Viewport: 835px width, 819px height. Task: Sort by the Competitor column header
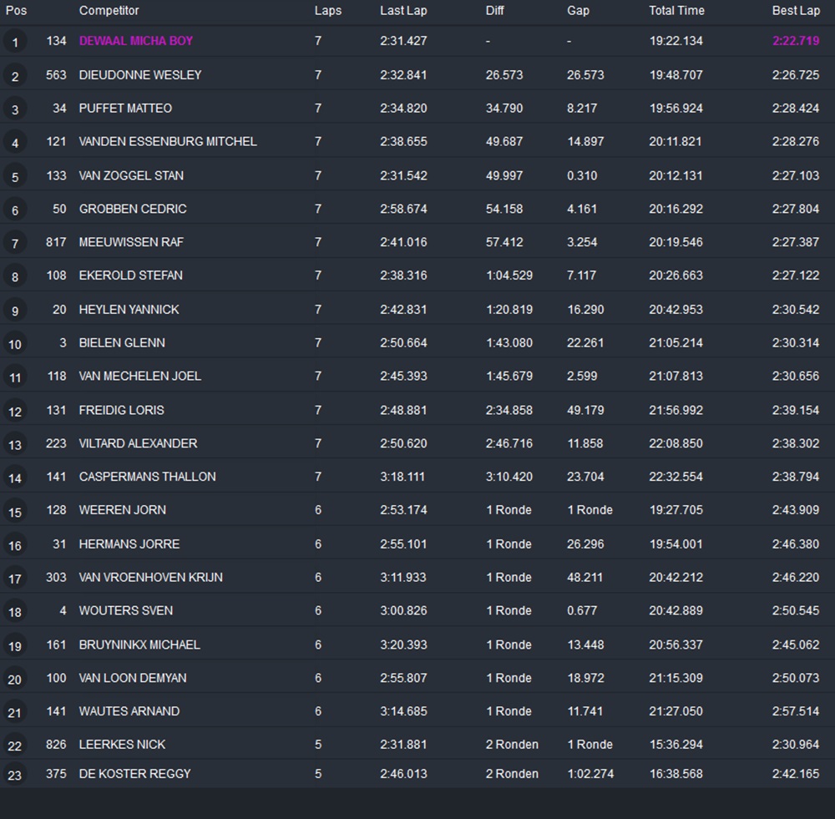[x=109, y=11]
